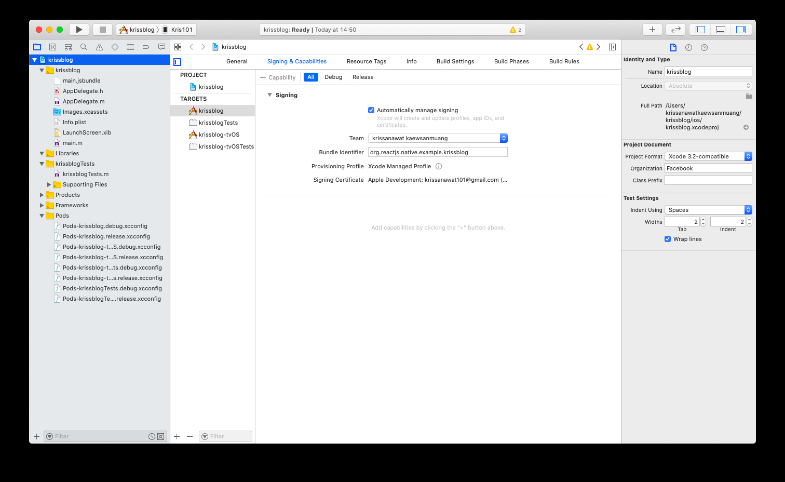Image resolution: width=785 pixels, height=482 pixels.
Task: Show info for Xcode Managed Profile
Action: 439,166
